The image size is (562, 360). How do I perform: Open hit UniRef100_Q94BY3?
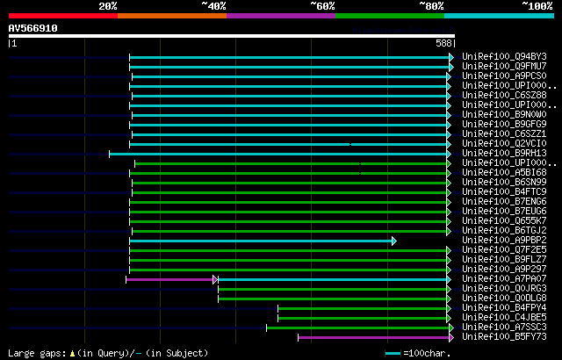(x=504, y=56)
